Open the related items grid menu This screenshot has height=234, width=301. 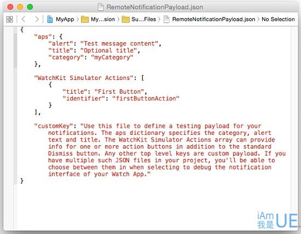tap(10, 19)
